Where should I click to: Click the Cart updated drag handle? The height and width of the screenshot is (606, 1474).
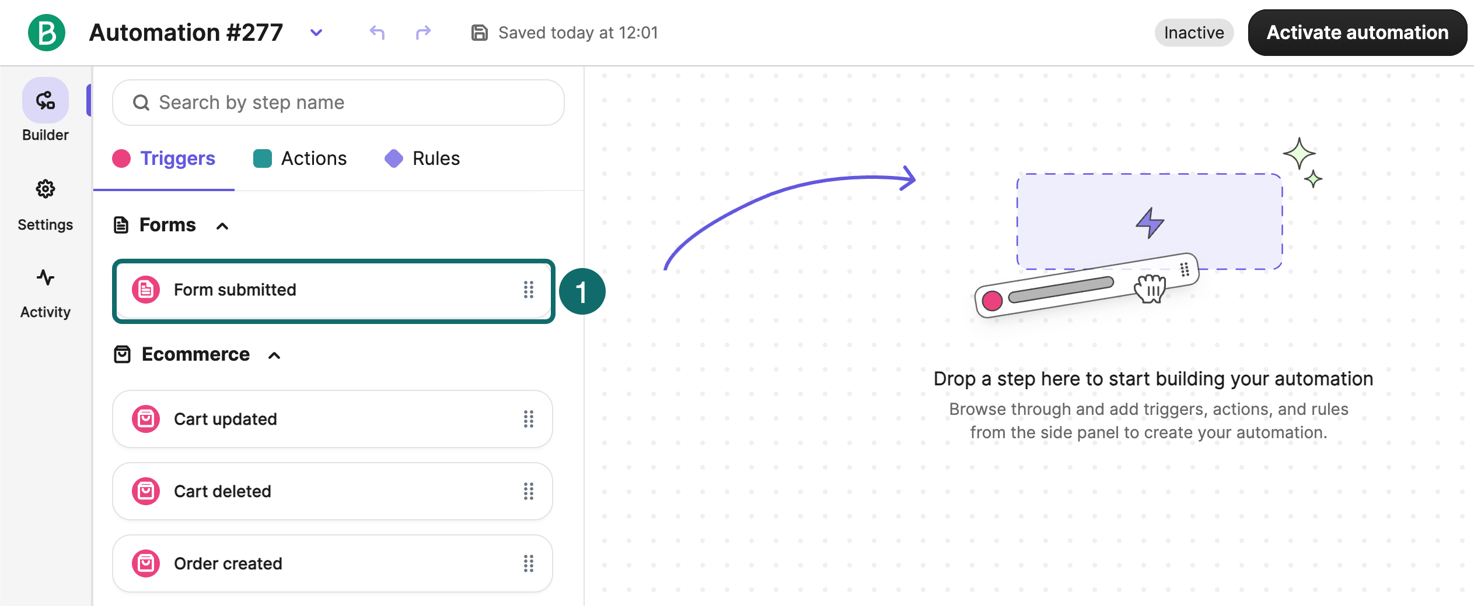(x=529, y=419)
